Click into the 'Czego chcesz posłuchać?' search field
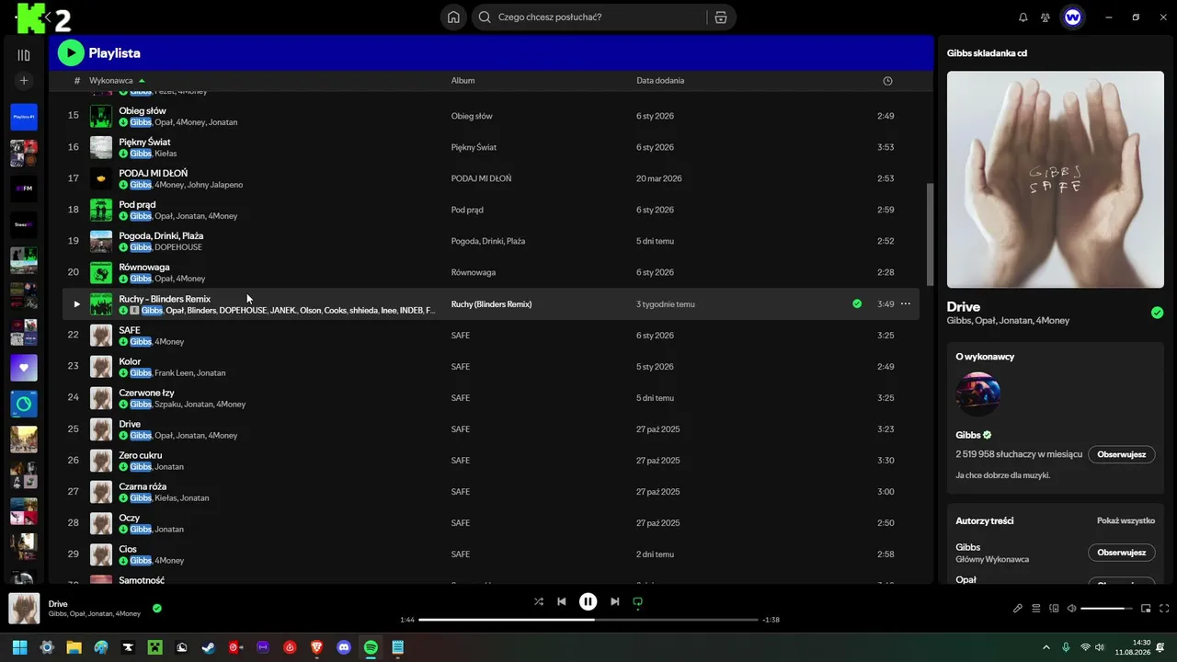This screenshot has width=1177, height=662. point(600,17)
